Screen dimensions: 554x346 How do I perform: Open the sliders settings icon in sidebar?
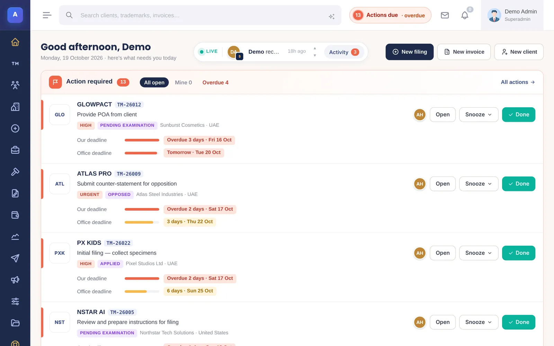pos(15,301)
